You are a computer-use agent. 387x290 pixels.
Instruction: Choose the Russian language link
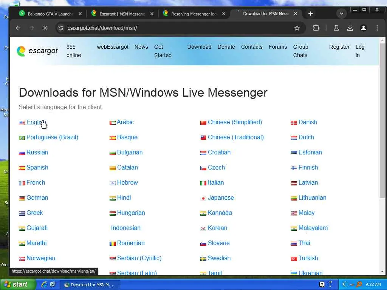pyautogui.click(x=37, y=153)
